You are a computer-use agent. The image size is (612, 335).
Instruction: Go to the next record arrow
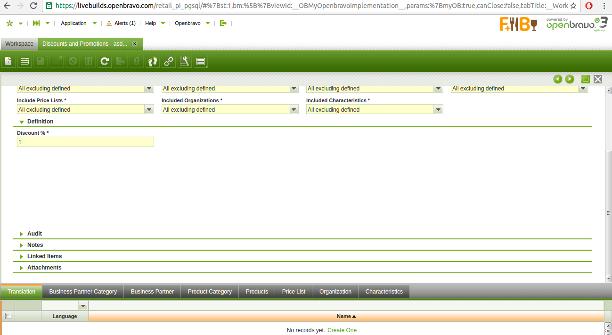570,79
